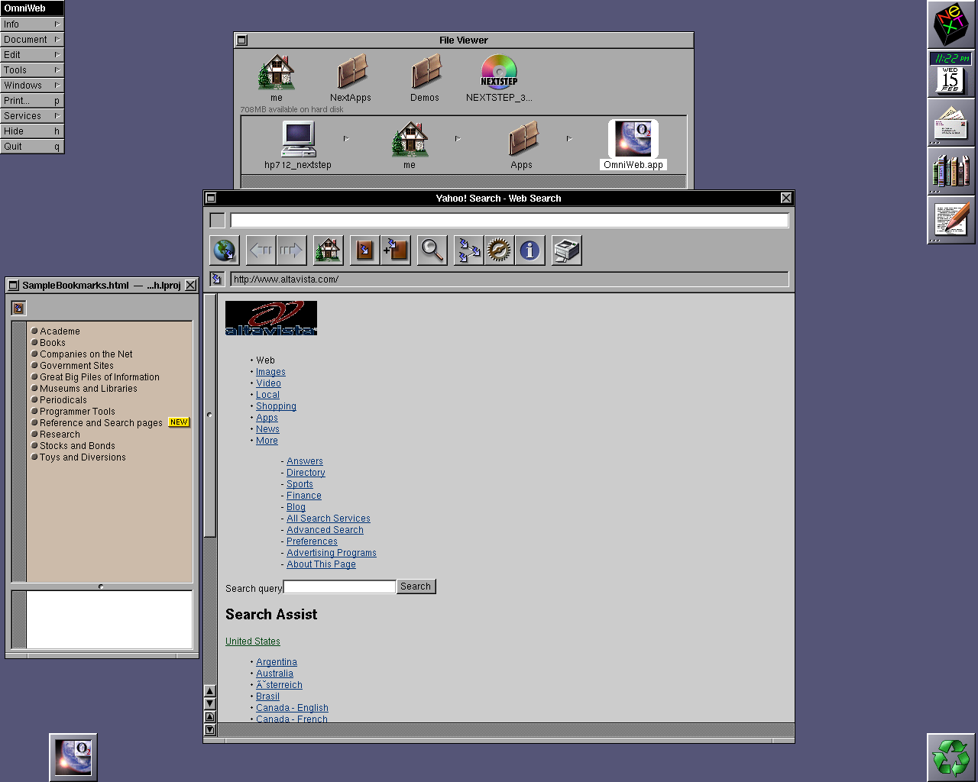The width and height of the screenshot is (978, 782).
Task: Click the scroll up arrow in browser scrollbar
Action: pyautogui.click(x=210, y=691)
